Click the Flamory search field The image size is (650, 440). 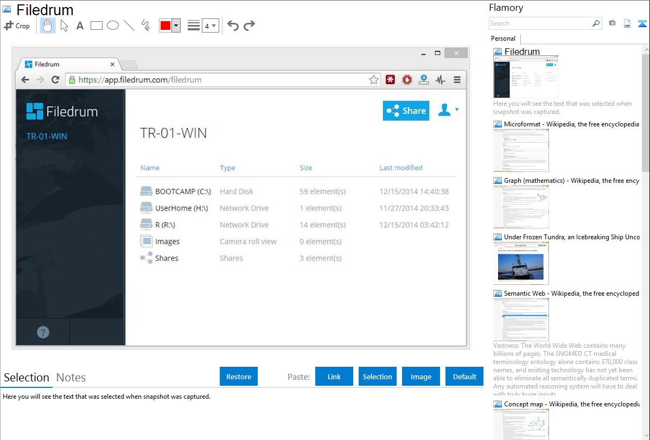tap(540, 23)
